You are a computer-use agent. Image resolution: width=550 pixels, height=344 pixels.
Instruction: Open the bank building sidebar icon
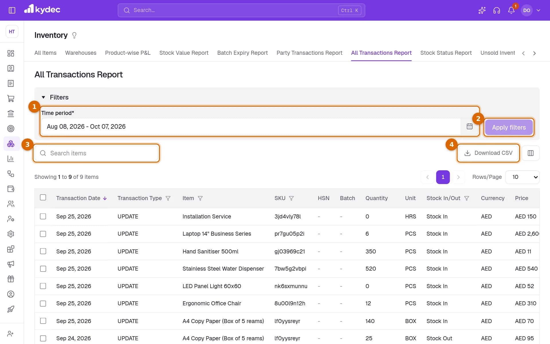click(11, 114)
